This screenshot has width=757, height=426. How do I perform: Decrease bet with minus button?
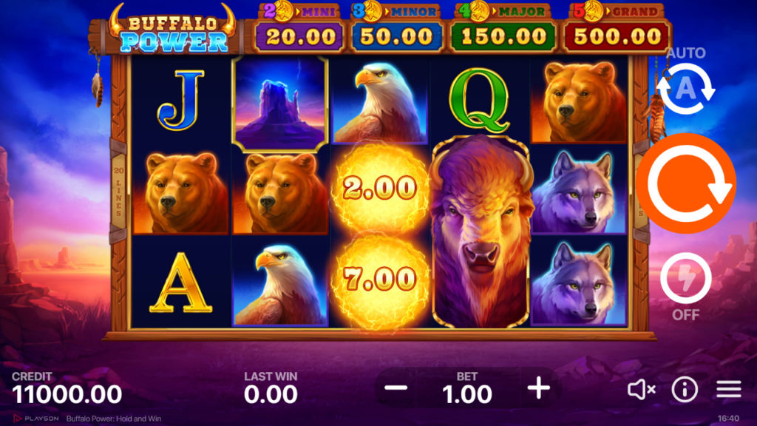click(x=396, y=388)
